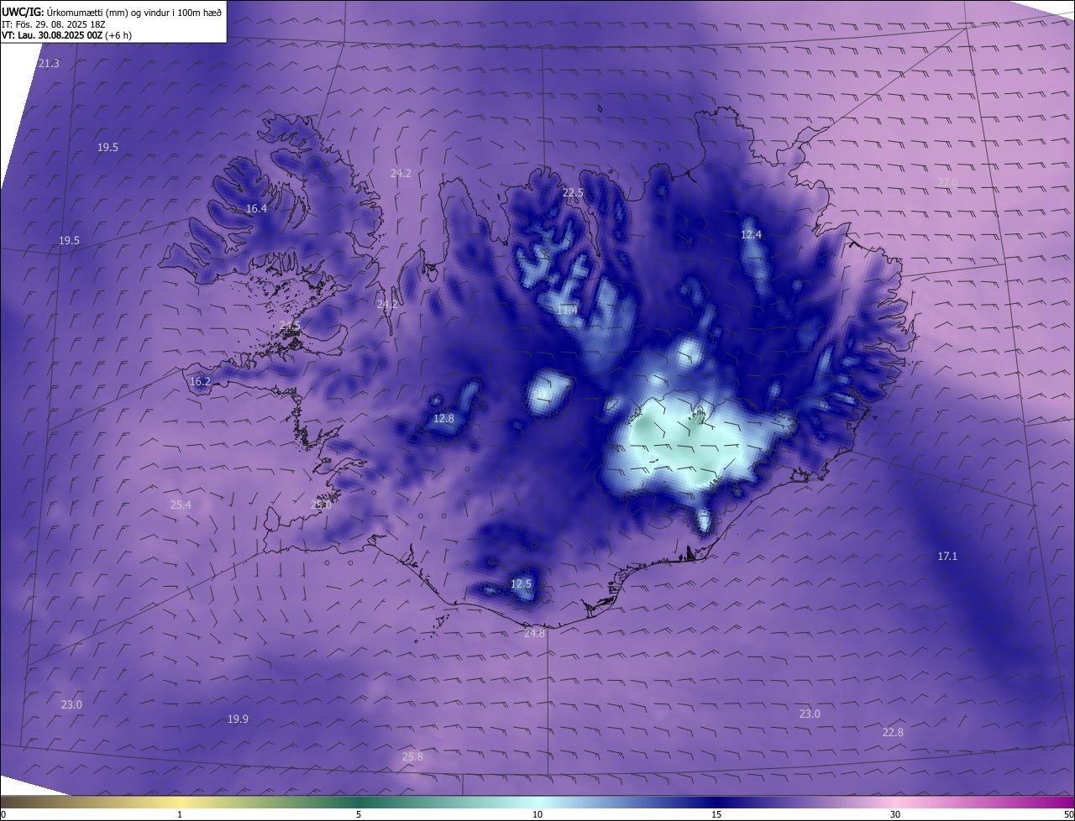Image resolution: width=1075 pixels, height=821 pixels.
Task: Select the 10 tick on the colour scale
Action: 537,815
